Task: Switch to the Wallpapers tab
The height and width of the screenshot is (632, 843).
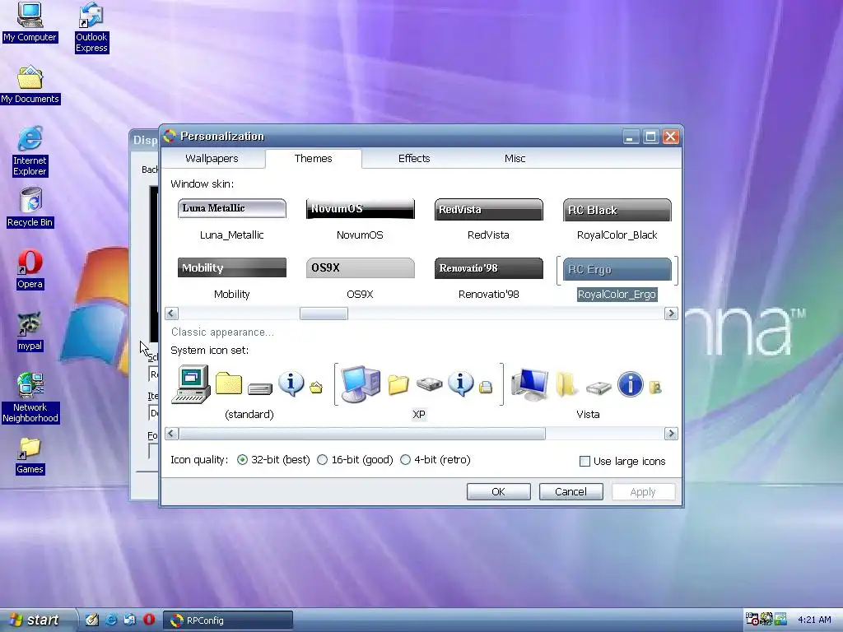Action: coord(212,159)
